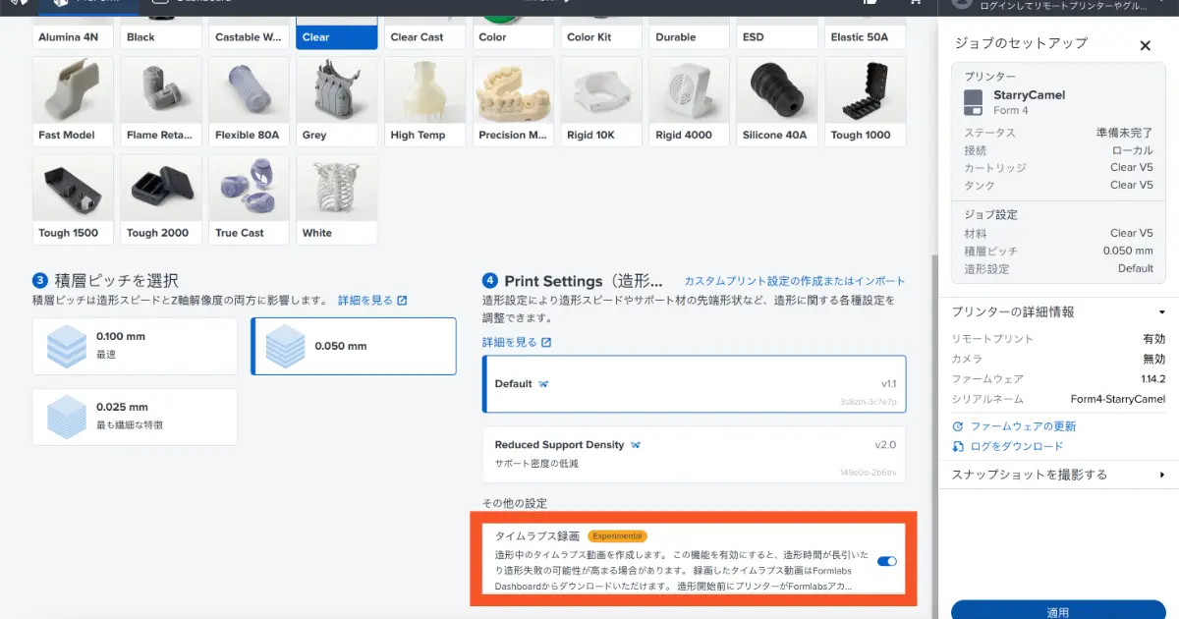1179x619 pixels.
Task: Click the Elastic 50A material label
Action: pos(860,37)
